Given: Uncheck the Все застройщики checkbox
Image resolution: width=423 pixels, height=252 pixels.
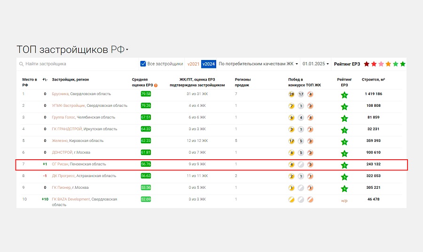Looking at the screenshot, I should 143,64.
